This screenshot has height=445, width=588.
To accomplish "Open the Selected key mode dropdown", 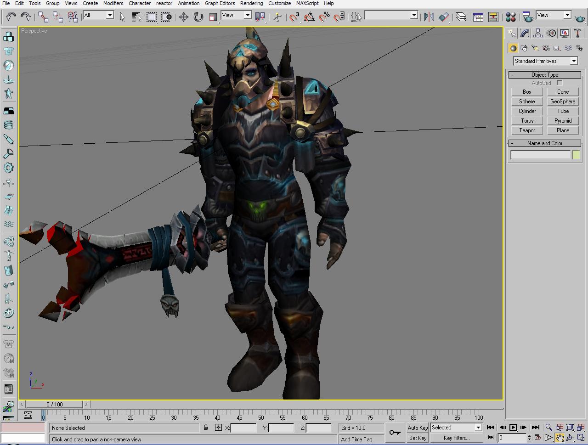I will coord(456,428).
